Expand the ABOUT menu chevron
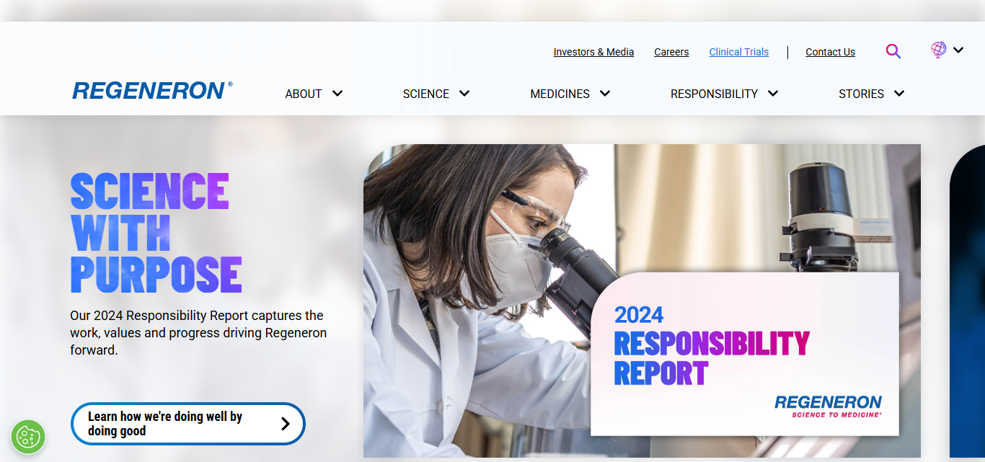985x462 pixels. tap(337, 94)
